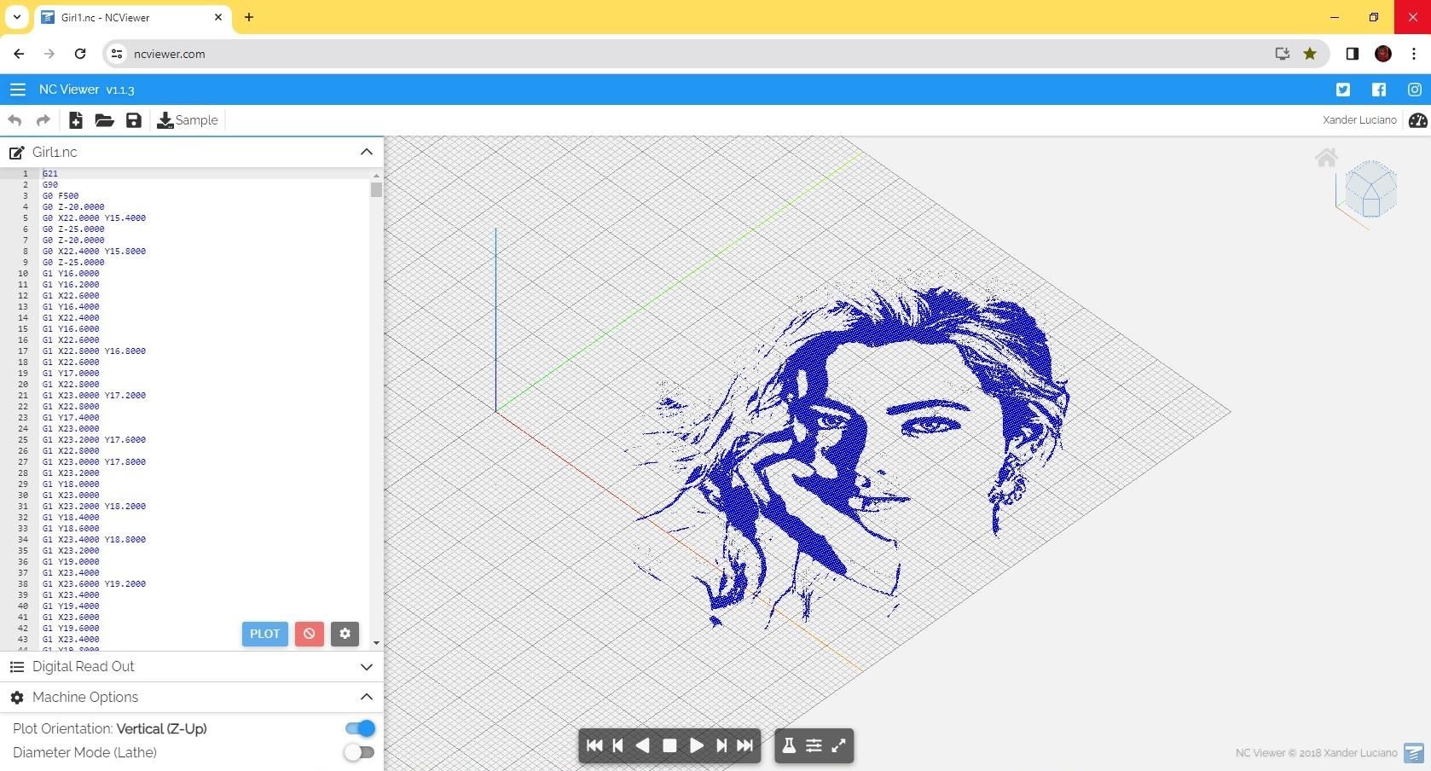Click the NC Viewer logo icon in bottom corner
Image resolution: width=1431 pixels, height=771 pixels.
[1414, 753]
